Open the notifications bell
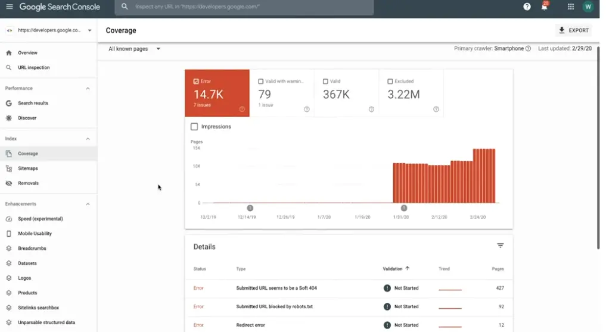 click(x=544, y=7)
